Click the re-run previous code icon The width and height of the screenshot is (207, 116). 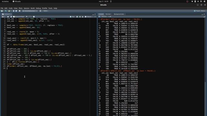pos(77,17)
